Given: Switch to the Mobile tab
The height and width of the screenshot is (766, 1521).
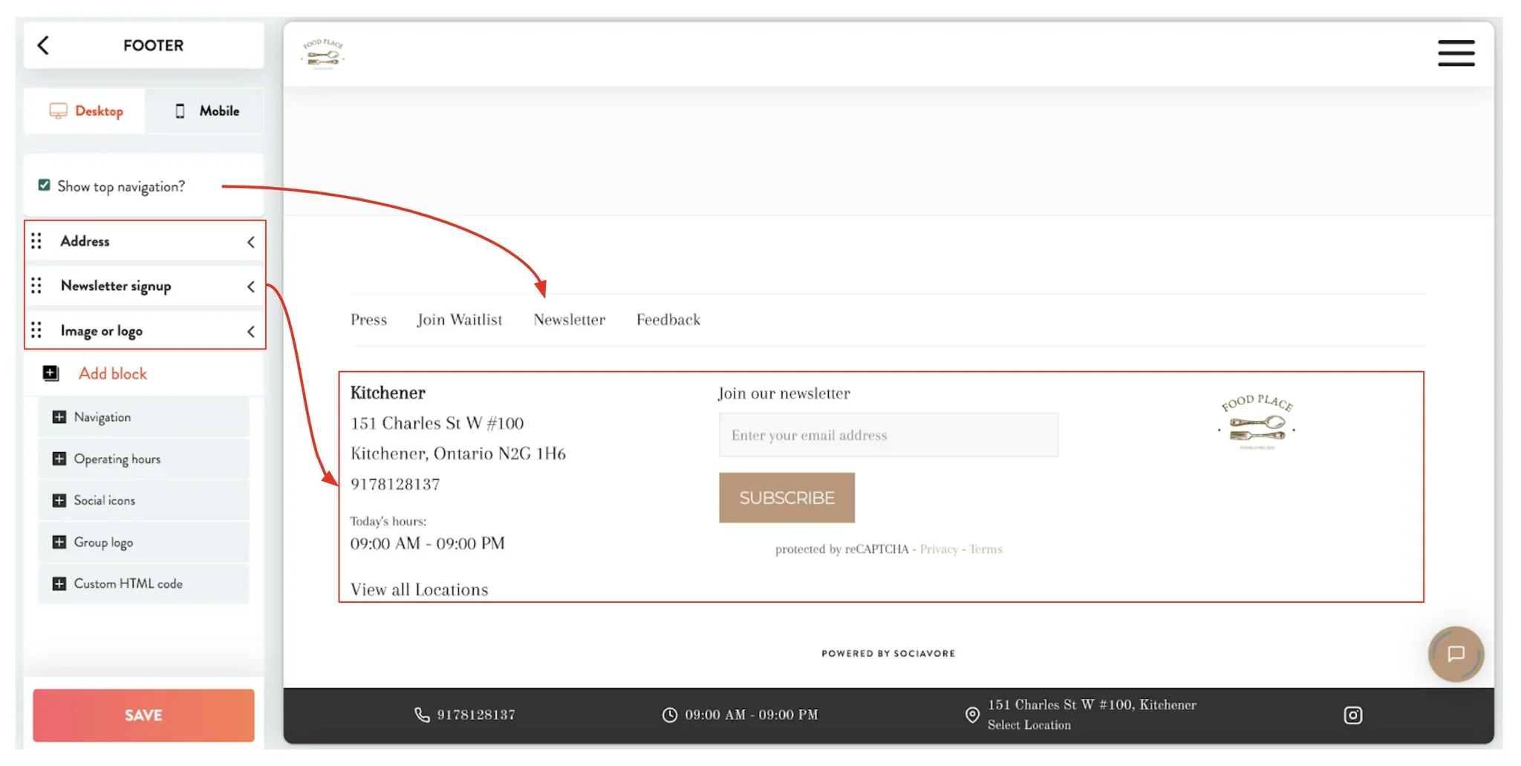Looking at the screenshot, I should [x=205, y=111].
